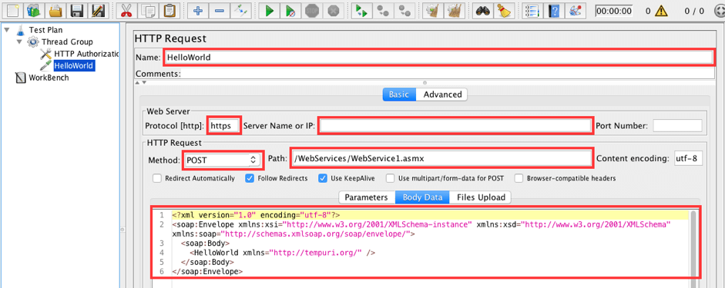This screenshot has height=288, width=725.
Task: Click Content encoding field showing utf-8
Action: click(x=688, y=158)
